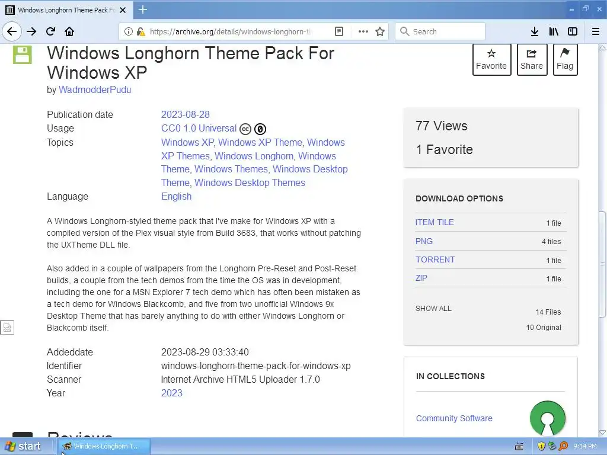
Task: Click the scrollbar up arrow
Action: [x=602, y=48]
